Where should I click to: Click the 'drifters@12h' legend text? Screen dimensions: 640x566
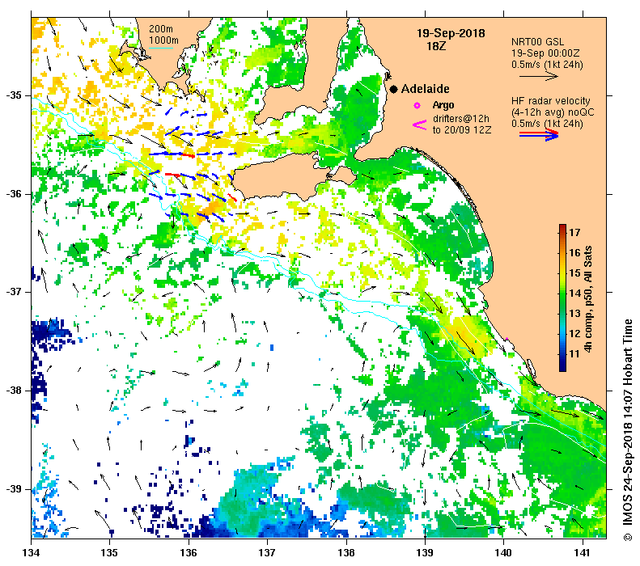coord(461,119)
